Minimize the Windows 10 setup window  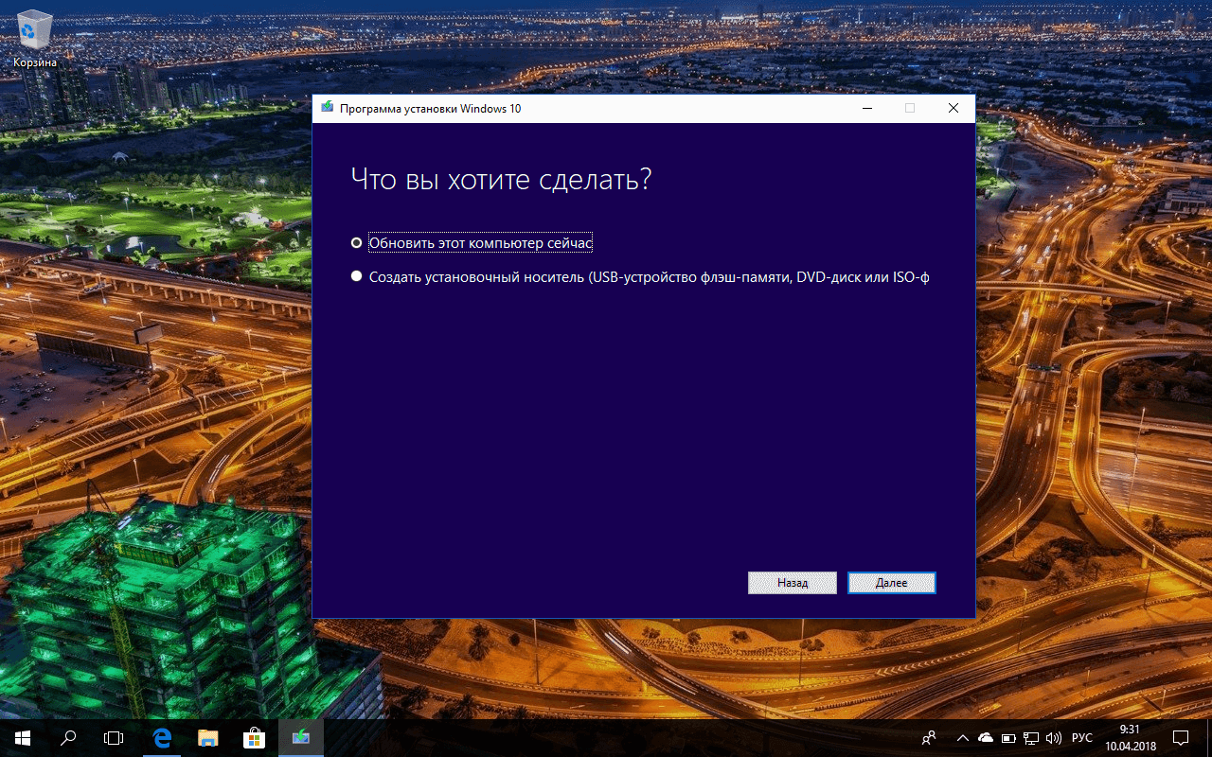point(866,108)
